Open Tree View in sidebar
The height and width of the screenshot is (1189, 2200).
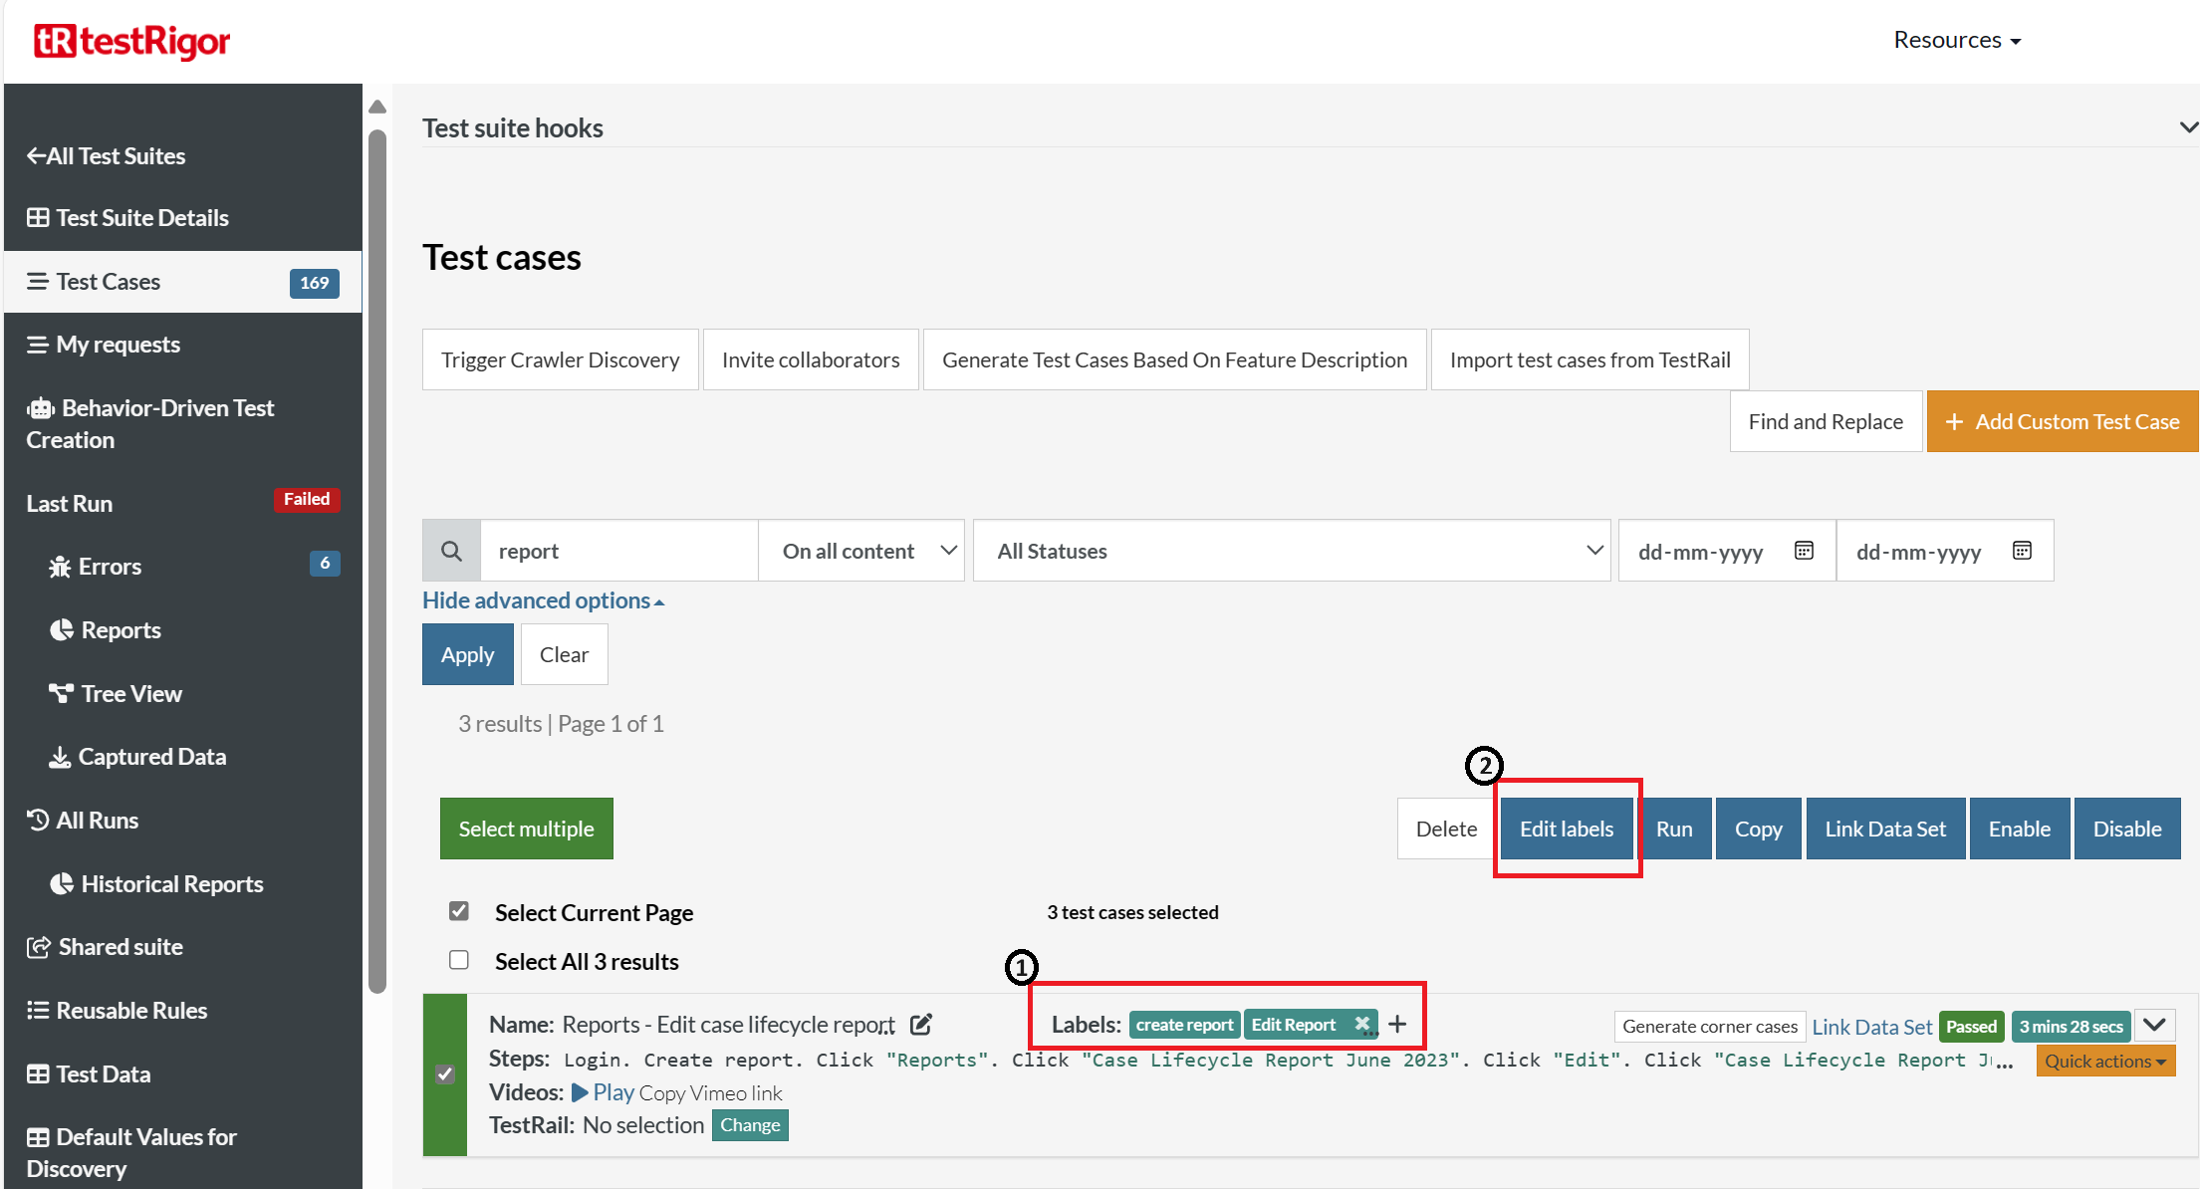(x=130, y=694)
